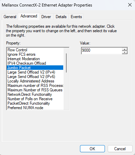Select IPV4 Checksum Offload property
The image size is (135, 155).
[35, 63]
